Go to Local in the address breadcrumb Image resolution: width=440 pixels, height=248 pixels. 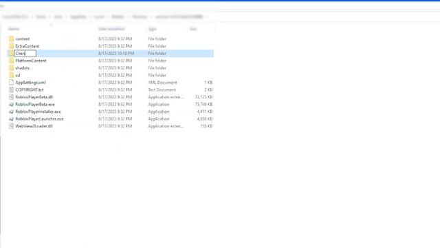(99, 17)
